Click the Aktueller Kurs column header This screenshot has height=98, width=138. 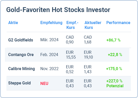click(x=93, y=25)
